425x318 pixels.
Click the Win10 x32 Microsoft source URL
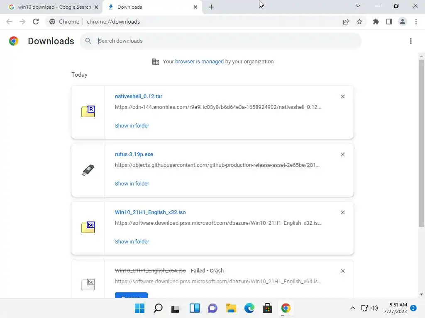(x=218, y=223)
